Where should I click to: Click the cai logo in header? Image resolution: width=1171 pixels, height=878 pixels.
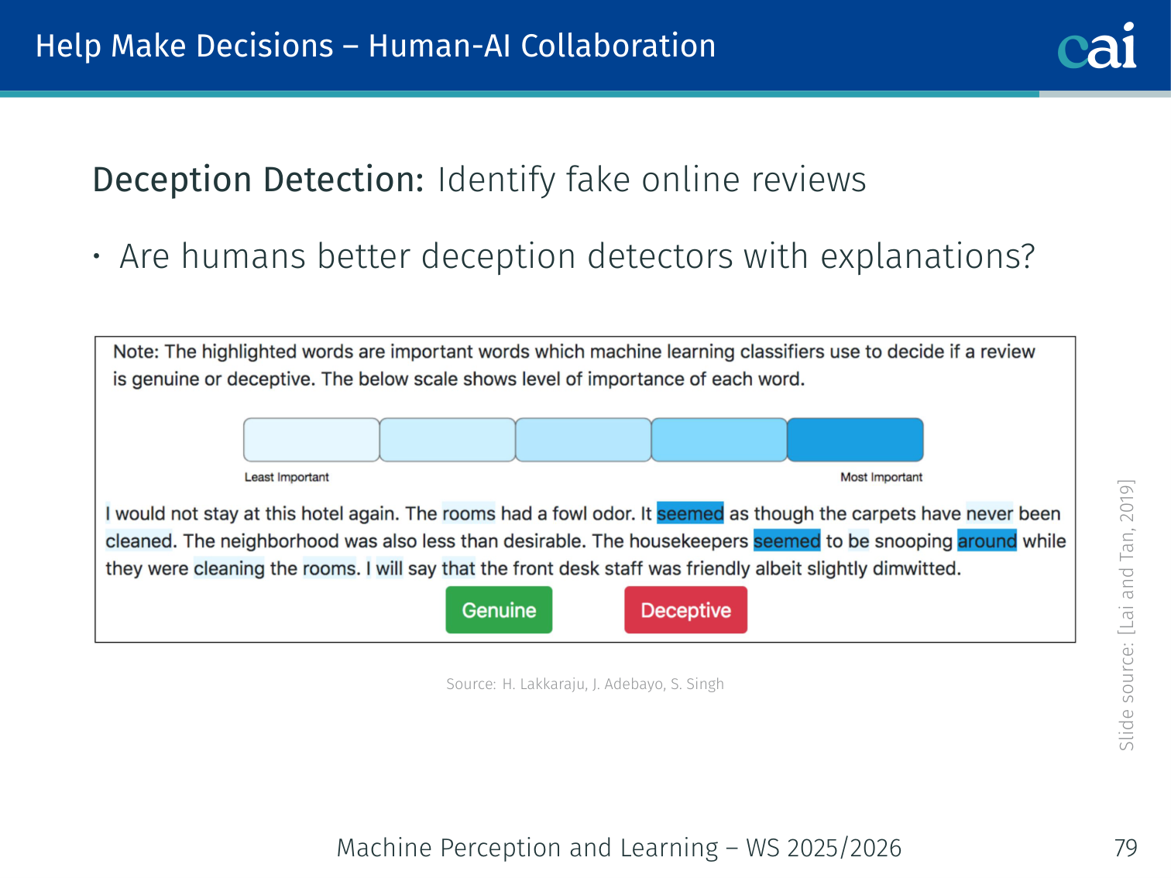1097,46
